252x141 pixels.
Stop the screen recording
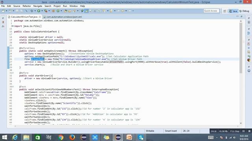point(249,131)
